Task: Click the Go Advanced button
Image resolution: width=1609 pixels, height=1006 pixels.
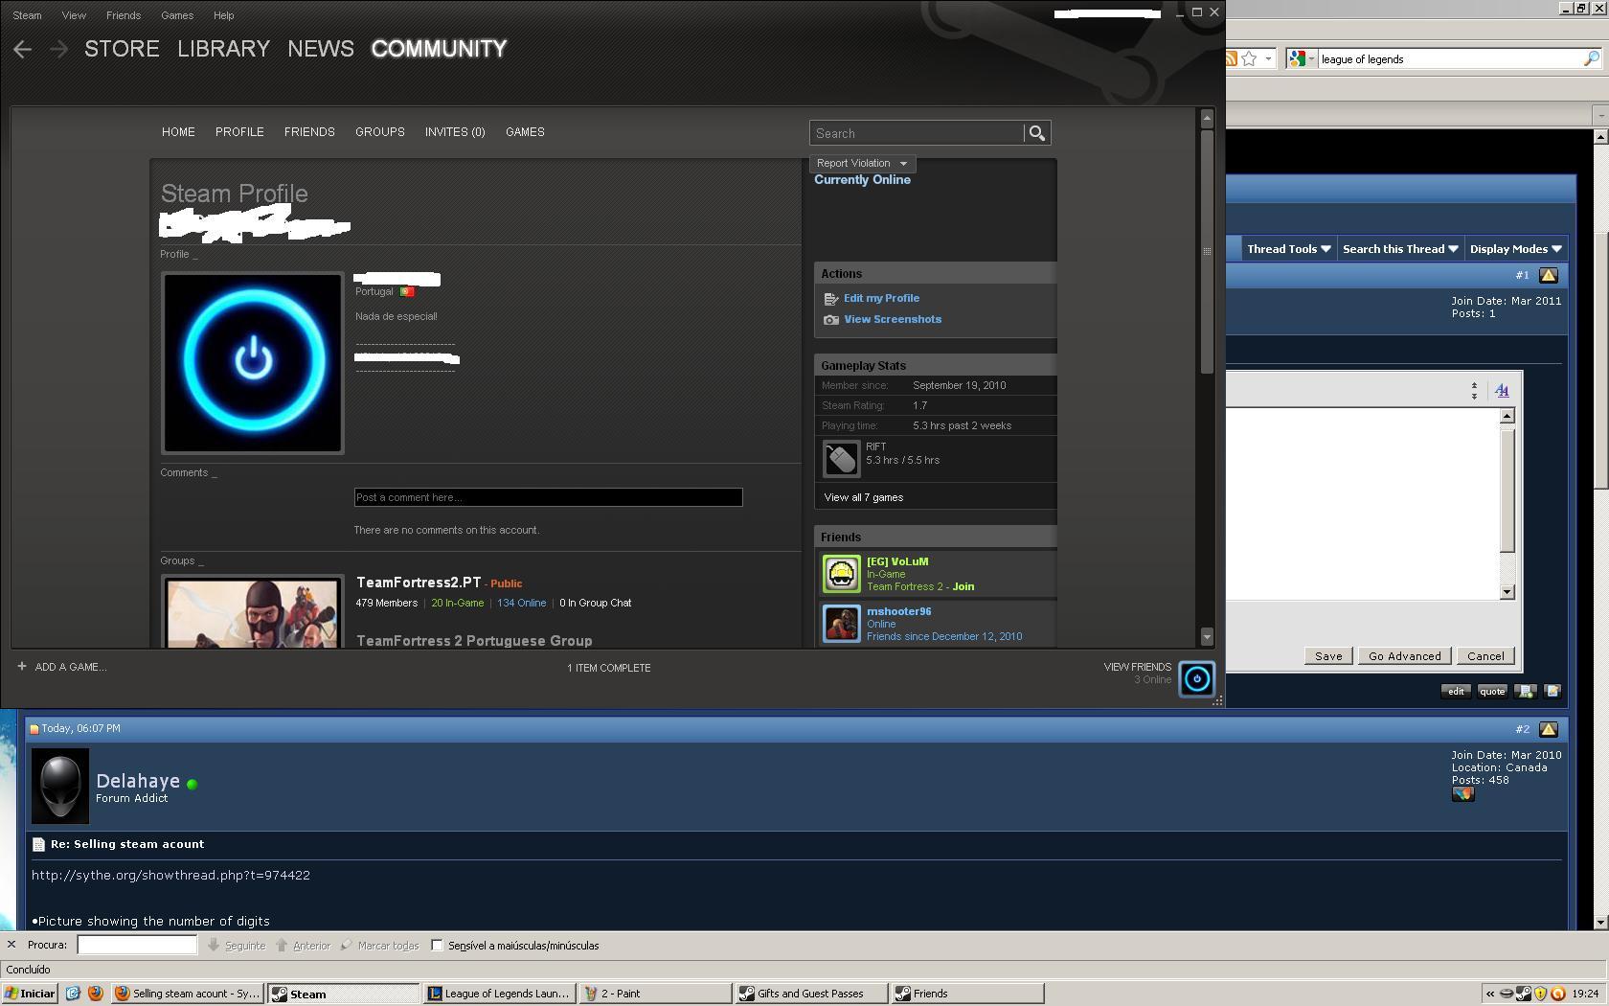Action: click(x=1404, y=656)
